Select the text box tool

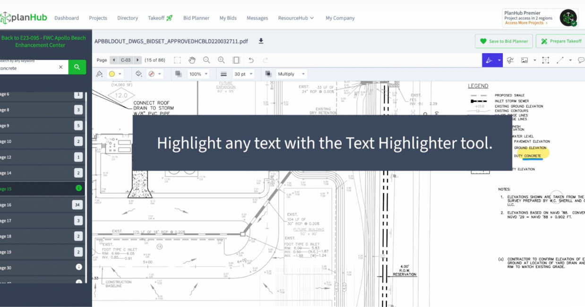(x=545, y=60)
